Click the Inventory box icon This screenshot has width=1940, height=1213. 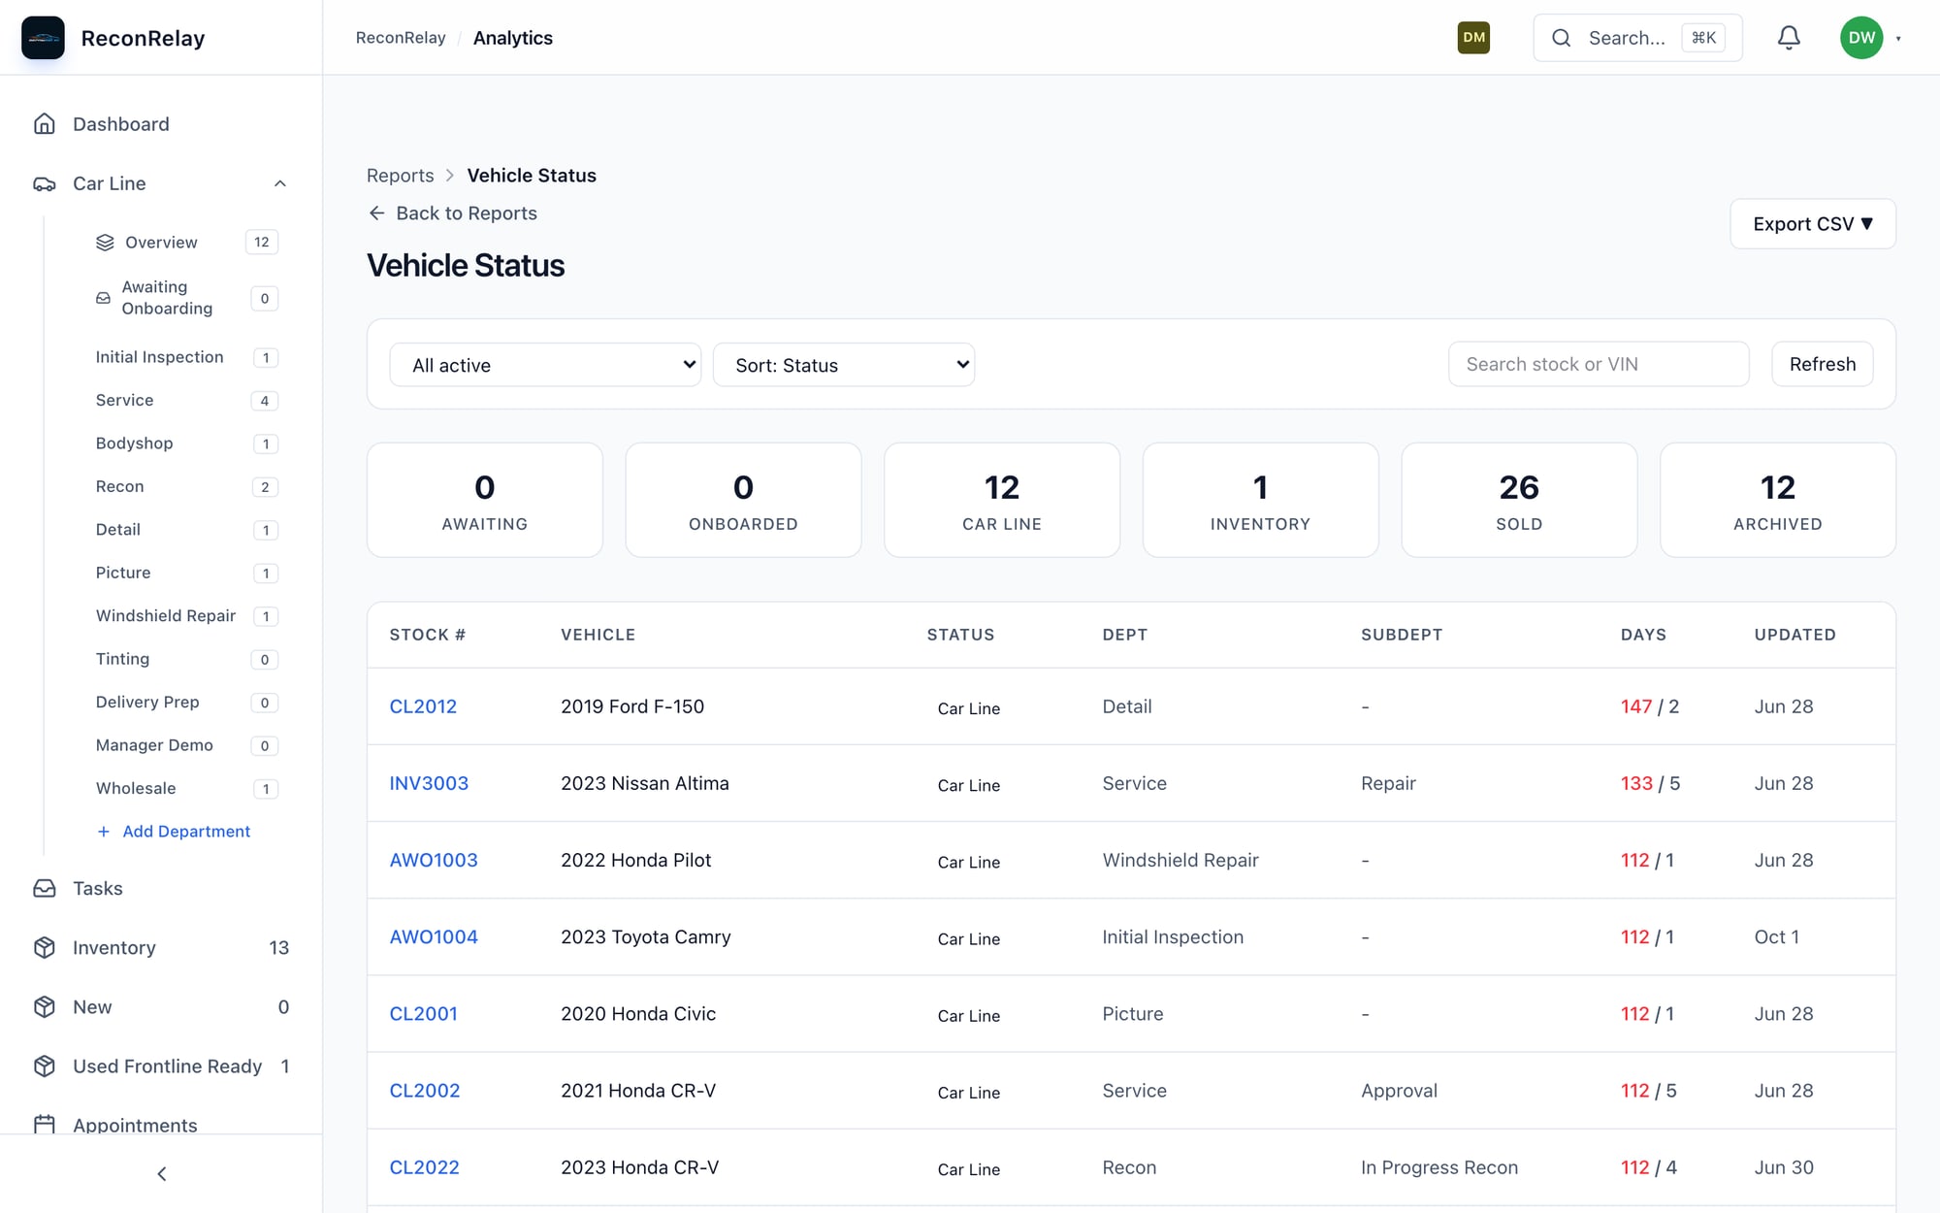[x=45, y=948]
